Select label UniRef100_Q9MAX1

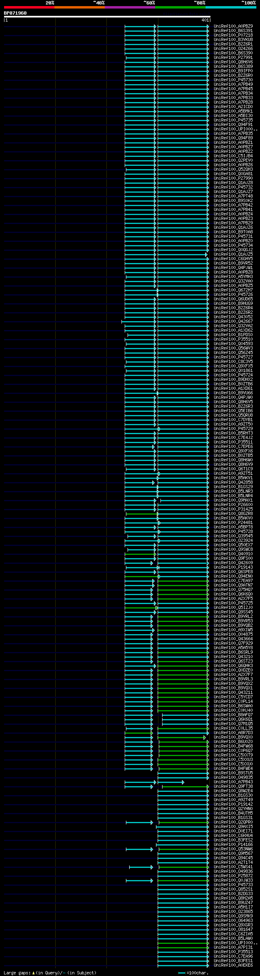233,500
